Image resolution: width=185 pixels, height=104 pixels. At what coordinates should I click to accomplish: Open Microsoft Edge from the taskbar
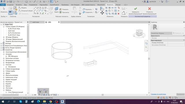38,101
